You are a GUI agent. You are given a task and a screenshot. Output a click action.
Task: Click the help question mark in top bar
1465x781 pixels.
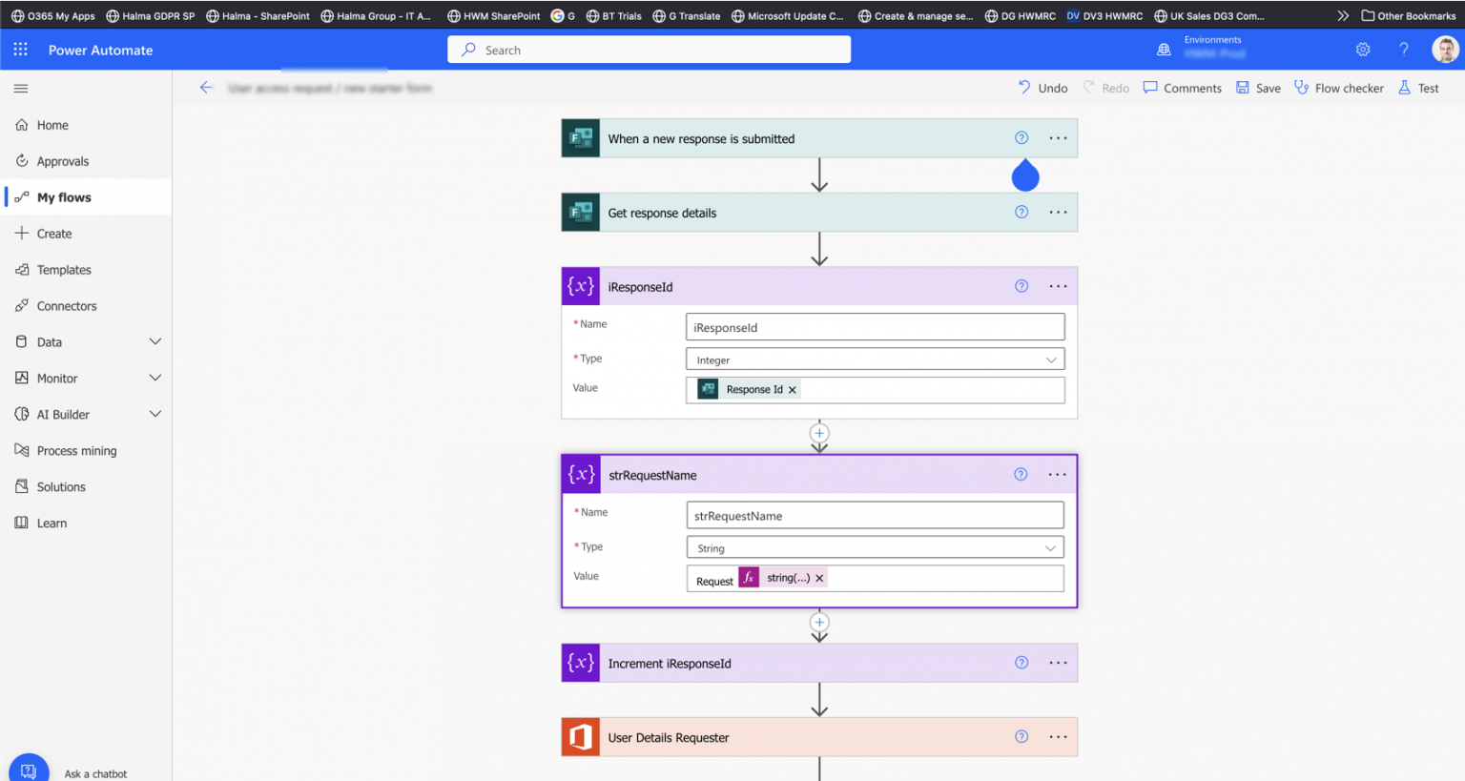[1403, 49]
